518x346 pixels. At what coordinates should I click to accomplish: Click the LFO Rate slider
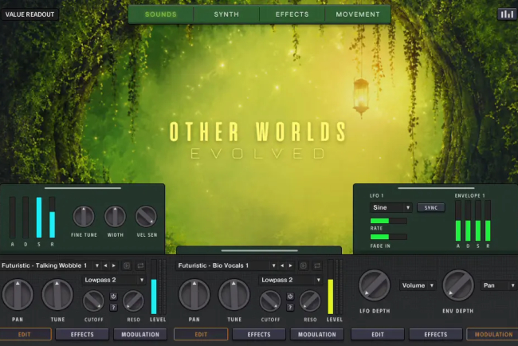(389, 221)
